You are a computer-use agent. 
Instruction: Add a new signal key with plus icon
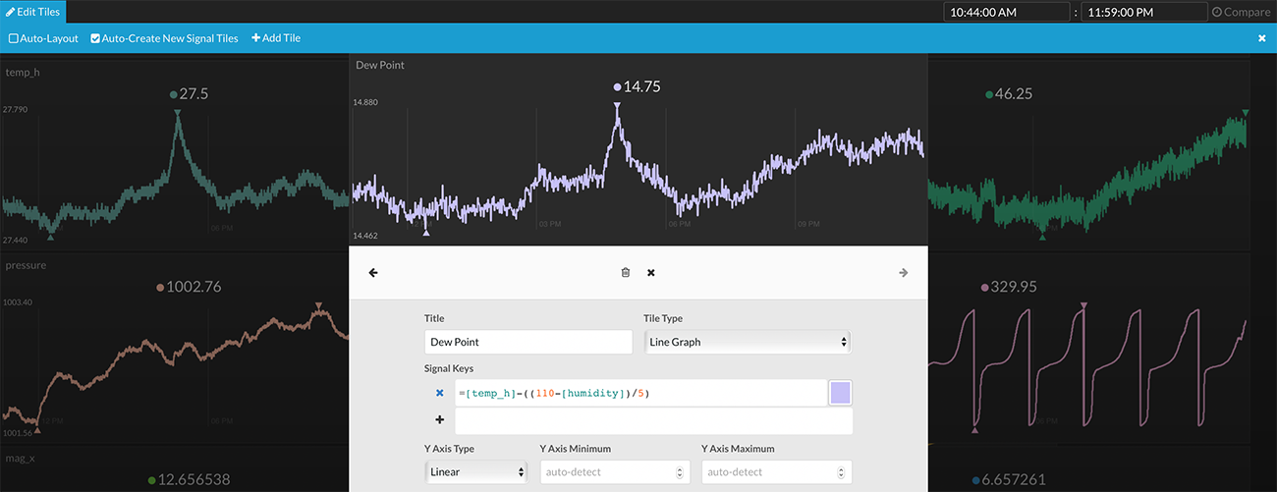439,420
